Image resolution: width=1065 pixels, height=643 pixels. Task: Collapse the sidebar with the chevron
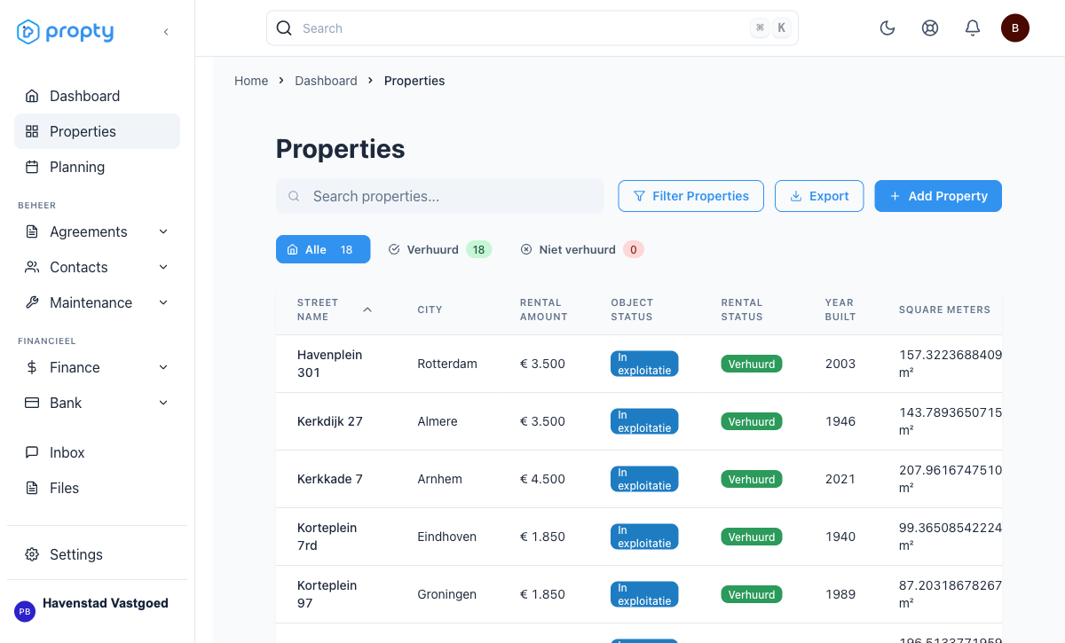coord(166,32)
